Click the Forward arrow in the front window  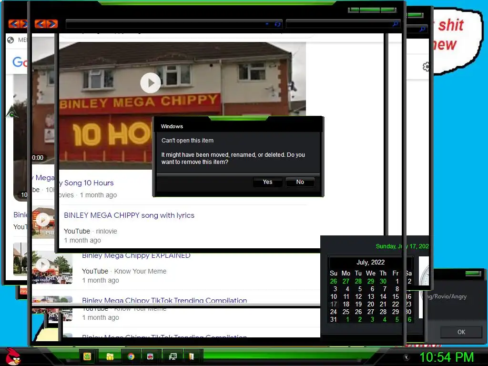pos(52,24)
